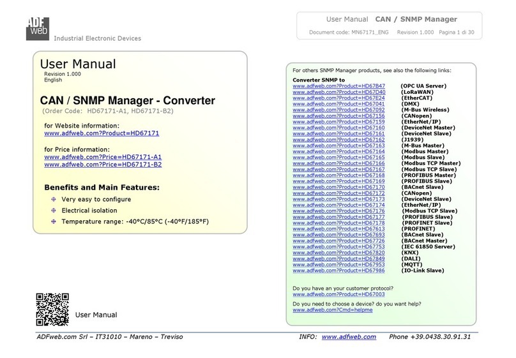516x358 pixels.
Task: Select the Order Code HD67171-A1, HD67171-B2 text
Action: click(108, 111)
